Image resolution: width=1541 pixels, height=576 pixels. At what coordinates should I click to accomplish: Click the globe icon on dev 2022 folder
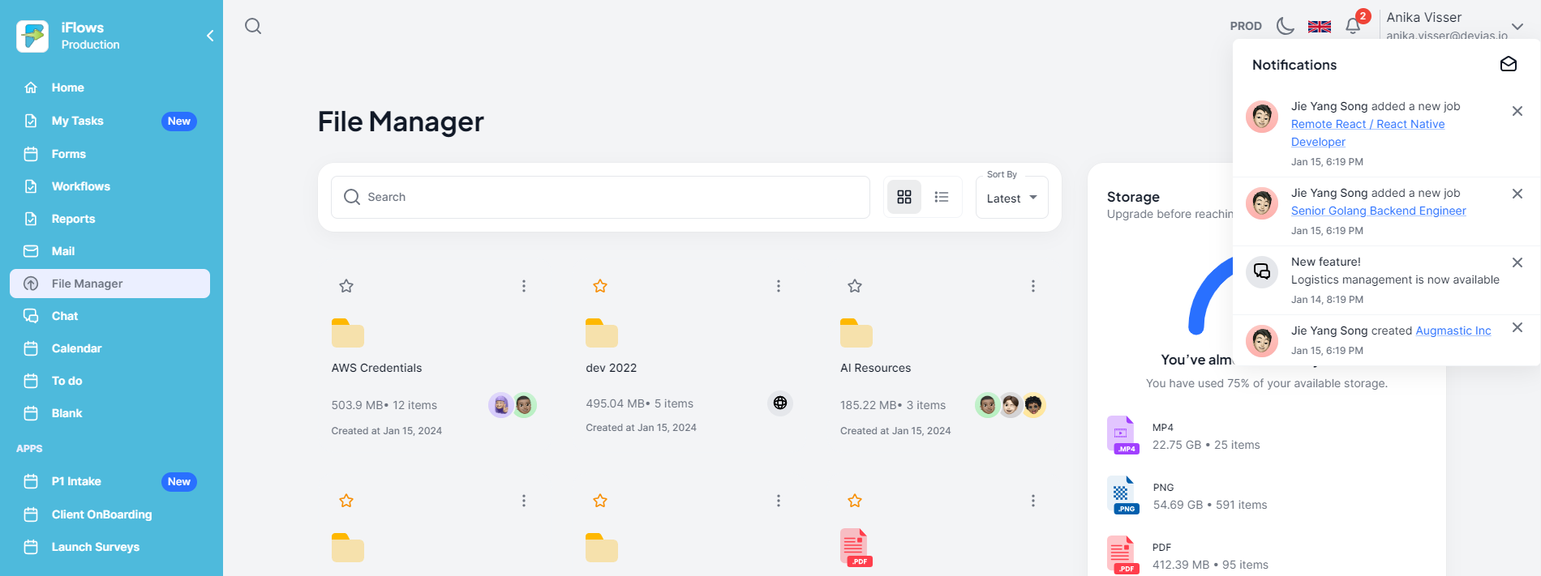pyautogui.click(x=779, y=403)
